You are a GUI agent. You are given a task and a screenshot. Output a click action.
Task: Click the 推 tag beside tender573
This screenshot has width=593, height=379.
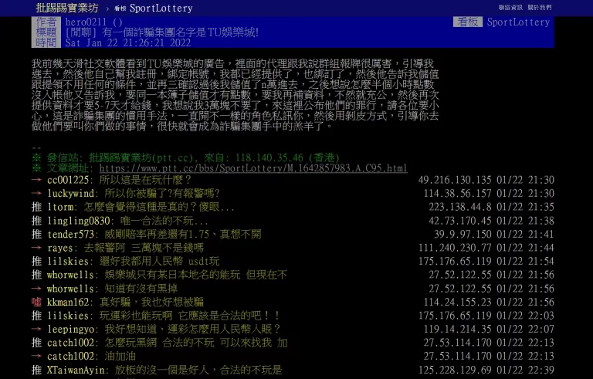tap(36, 234)
